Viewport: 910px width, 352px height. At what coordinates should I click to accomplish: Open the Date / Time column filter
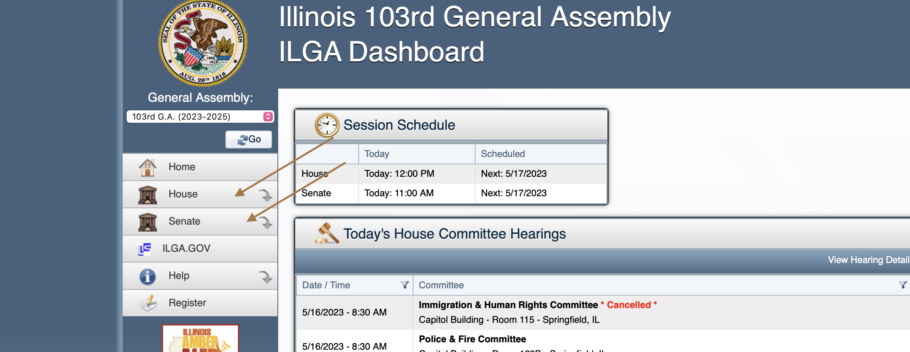404,285
